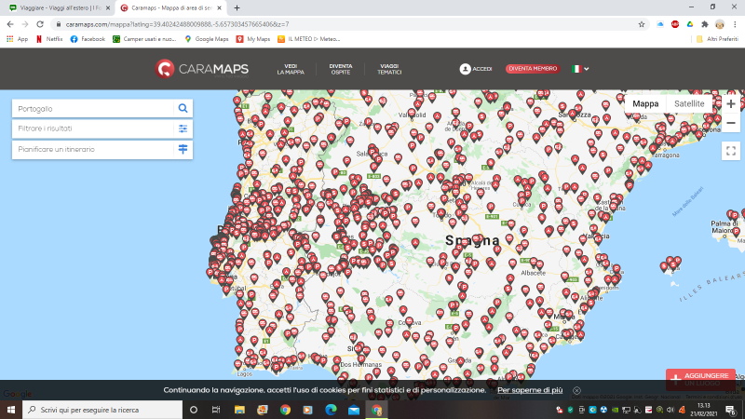745x419 pixels.
Task: Open the filter sliders icon in Filtrare i risultati
Action: 183,128
